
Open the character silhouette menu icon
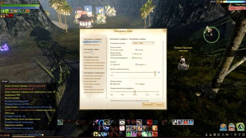pos(207,135)
